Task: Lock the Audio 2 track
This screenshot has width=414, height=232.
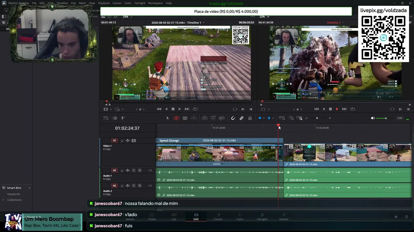Action: click(x=122, y=186)
